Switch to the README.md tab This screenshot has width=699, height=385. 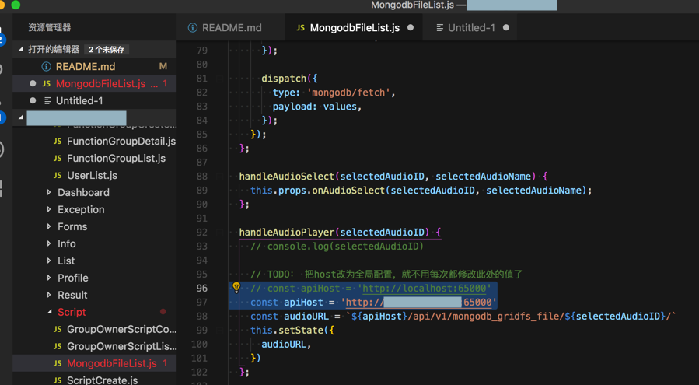pyautogui.click(x=231, y=28)
